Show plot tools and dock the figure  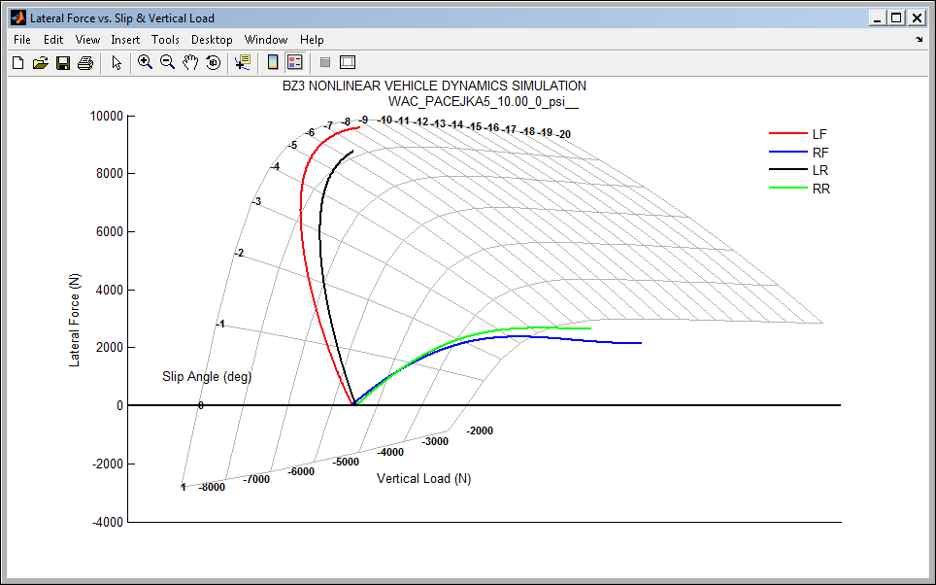348,62
